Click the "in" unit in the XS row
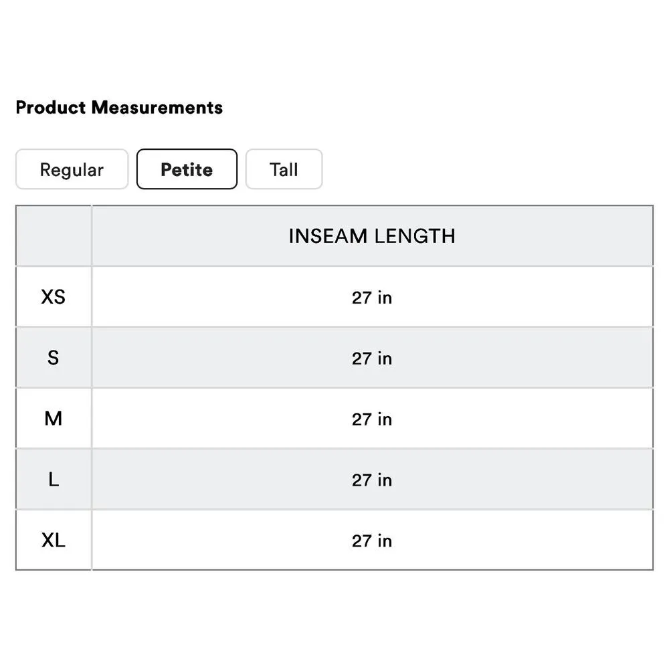The image size is (669, 669). (x=385, y=298)
